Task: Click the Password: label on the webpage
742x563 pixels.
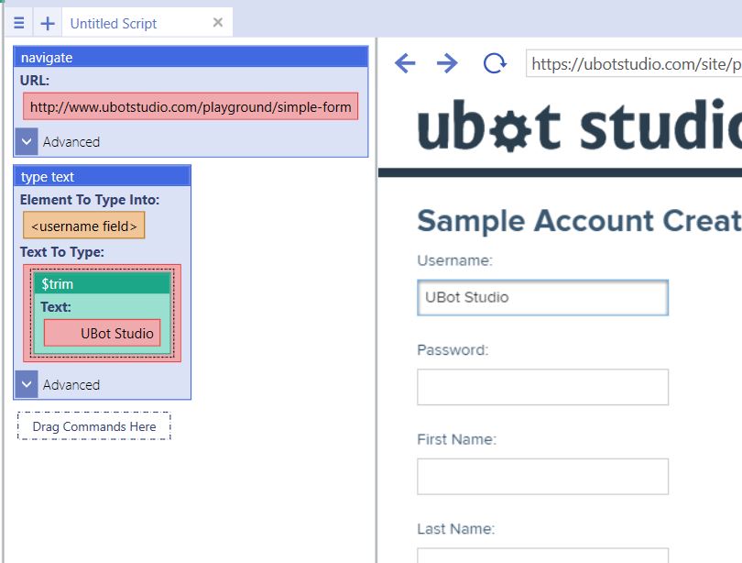Action: pos(453,350)
